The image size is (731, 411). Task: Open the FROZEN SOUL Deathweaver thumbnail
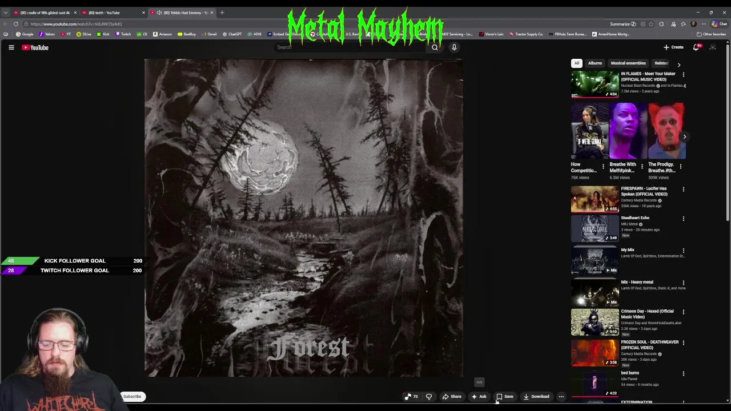pyautogui.click(x=595, y=353)
